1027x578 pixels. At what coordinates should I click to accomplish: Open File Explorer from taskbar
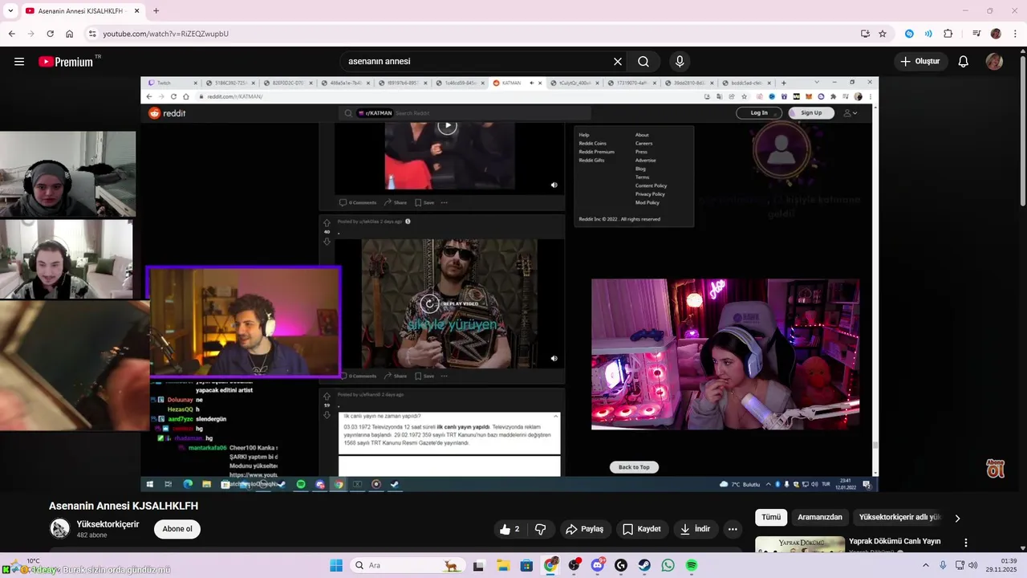503,565
